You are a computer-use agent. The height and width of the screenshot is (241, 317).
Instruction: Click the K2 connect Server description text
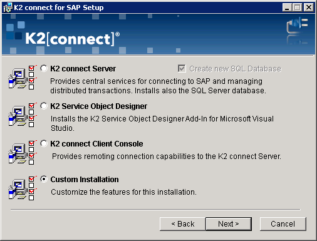158,86
